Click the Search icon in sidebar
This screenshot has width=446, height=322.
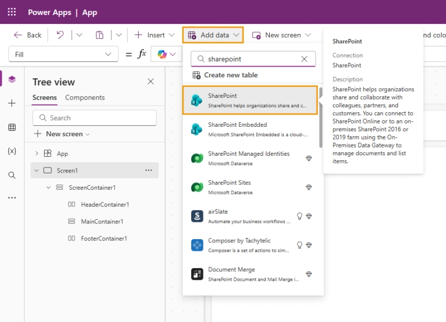click(x=12, y=175)
